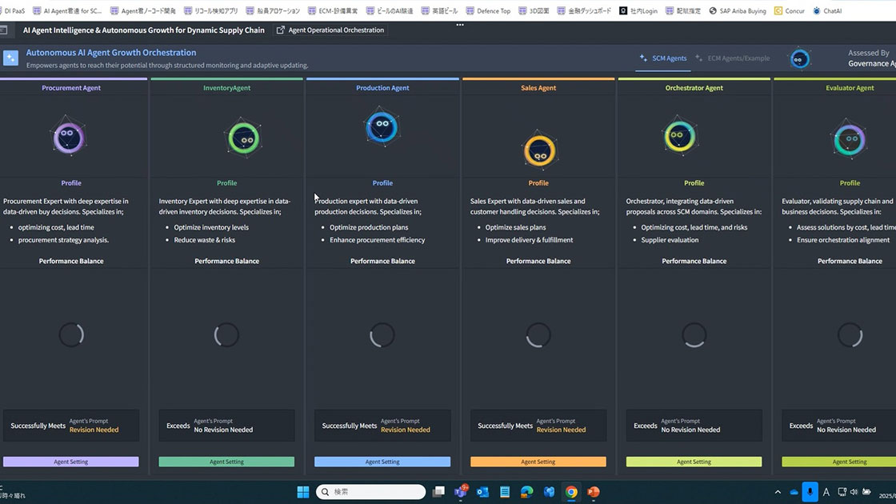Toggle the sidebar panel icon at top-left

tap(4, 30)
